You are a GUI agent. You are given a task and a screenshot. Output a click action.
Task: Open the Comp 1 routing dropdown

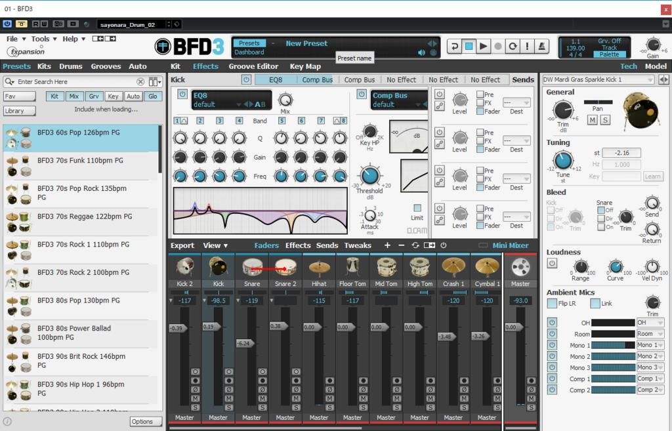(x=650, y=379)
